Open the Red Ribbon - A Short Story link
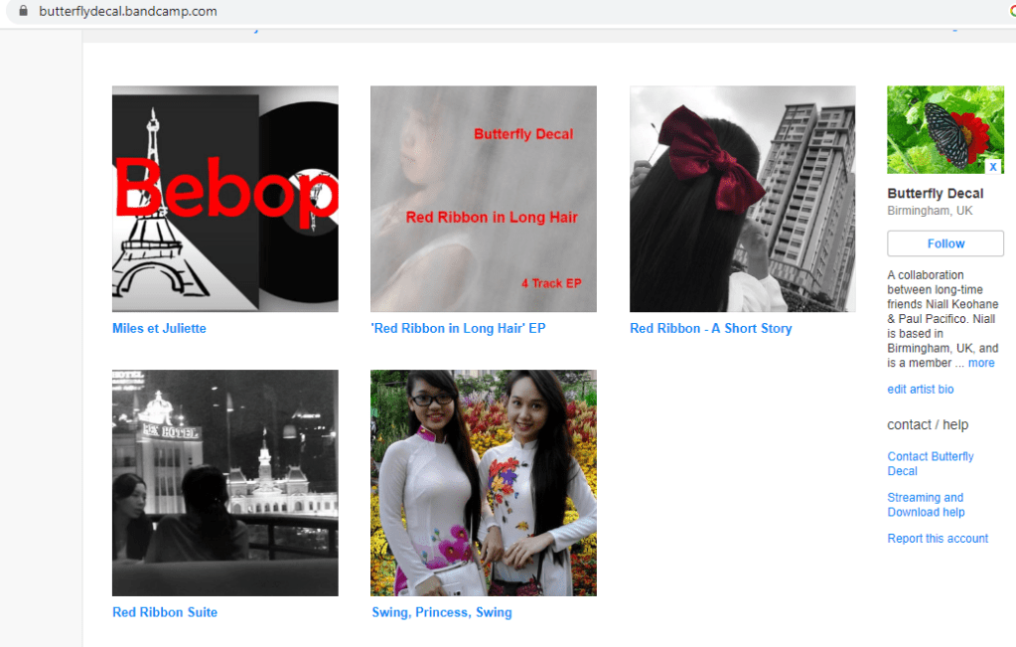 pos(711,329)
